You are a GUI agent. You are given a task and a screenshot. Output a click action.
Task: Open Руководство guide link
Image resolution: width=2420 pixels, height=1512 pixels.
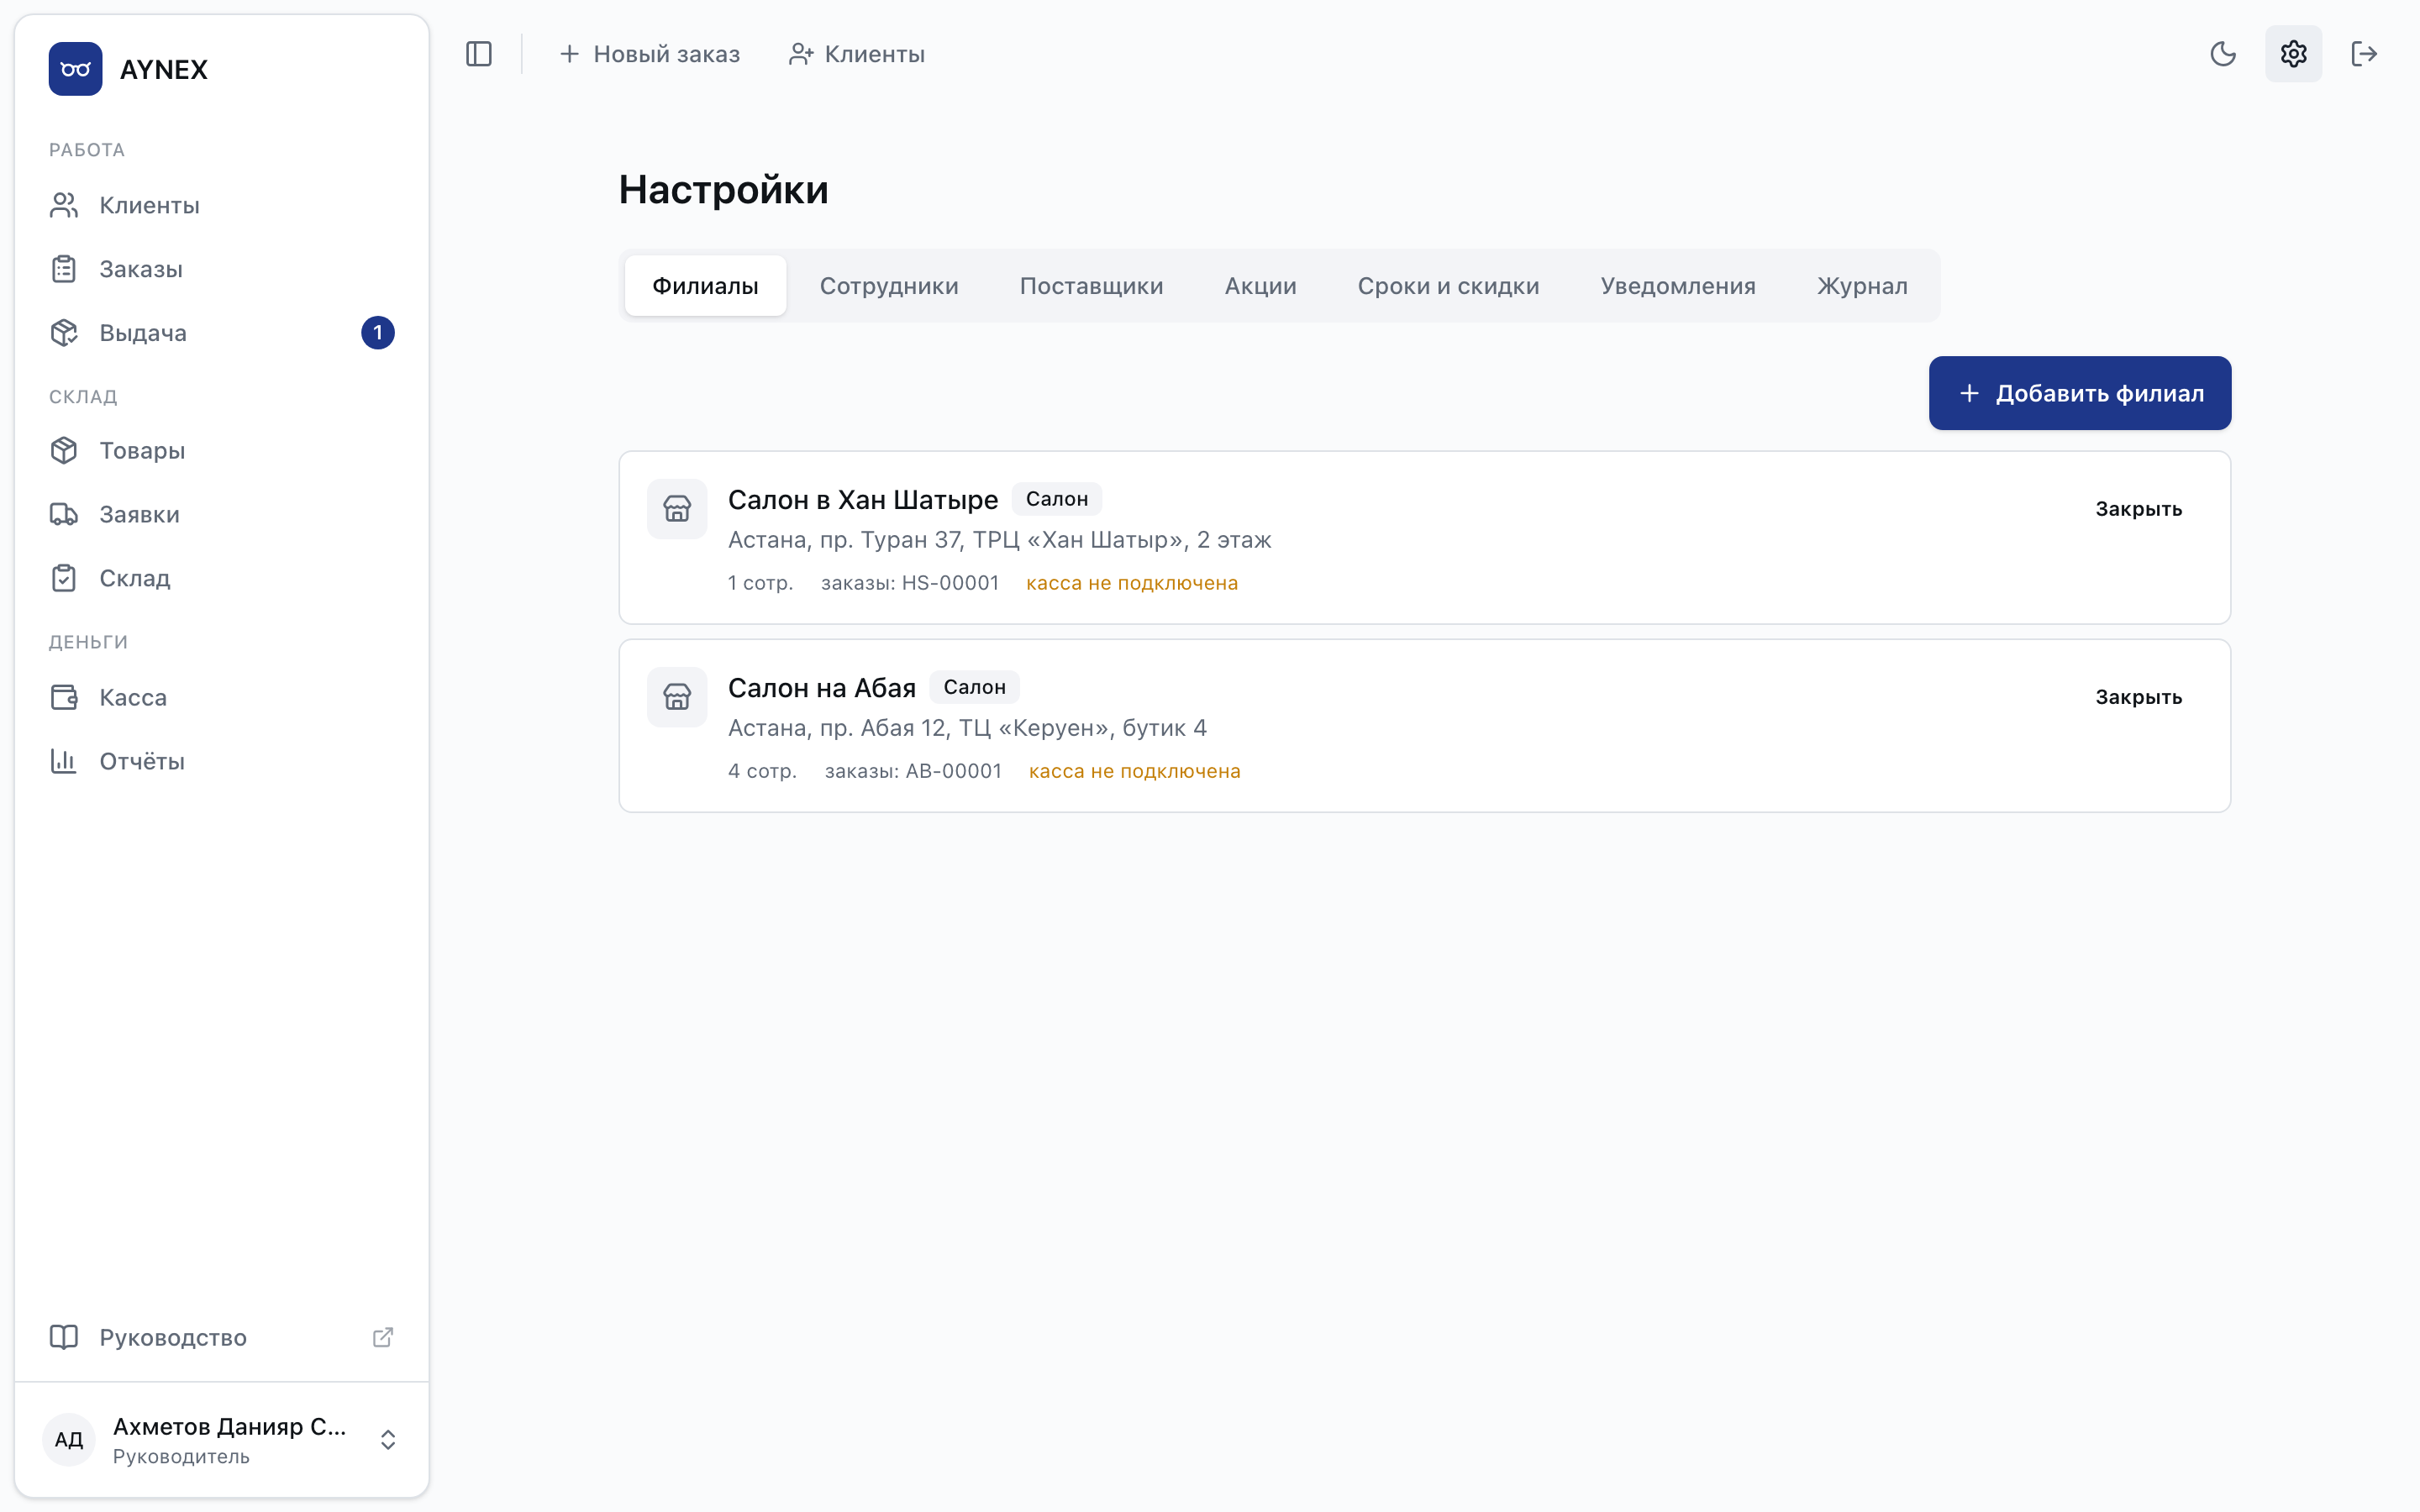pos(222,1338)
